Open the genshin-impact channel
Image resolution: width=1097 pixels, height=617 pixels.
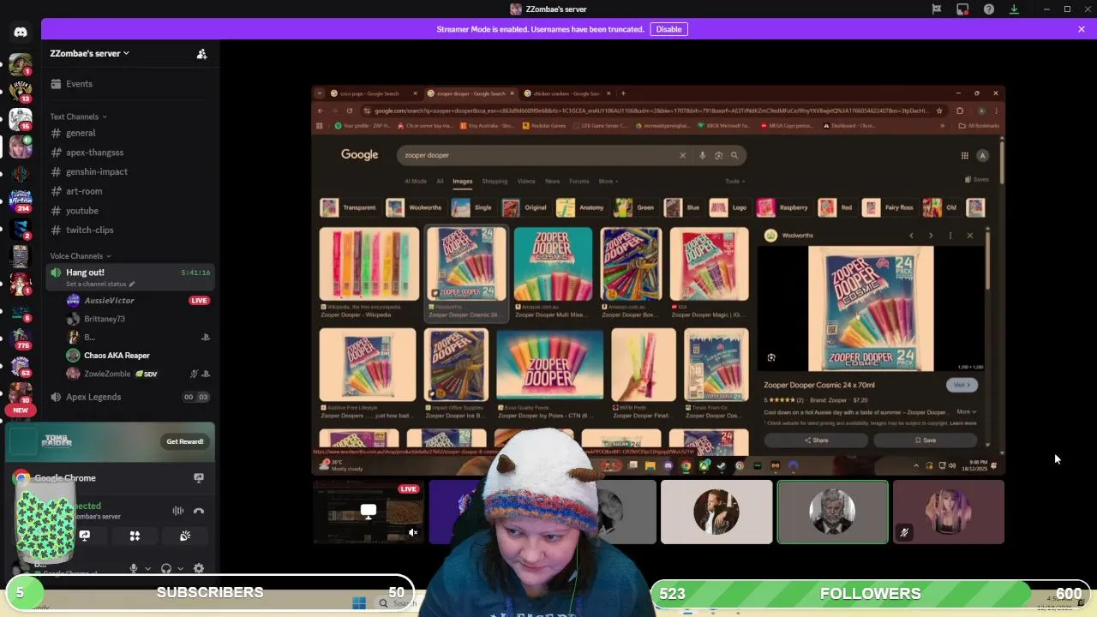click(x=129, y=171)
